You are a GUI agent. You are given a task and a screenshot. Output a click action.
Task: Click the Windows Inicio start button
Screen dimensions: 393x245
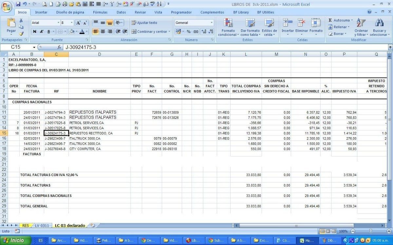[x=15, y=240]
